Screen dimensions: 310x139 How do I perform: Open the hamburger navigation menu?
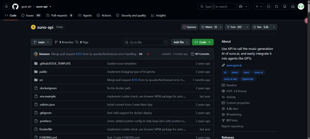click(x=6, y=7)
